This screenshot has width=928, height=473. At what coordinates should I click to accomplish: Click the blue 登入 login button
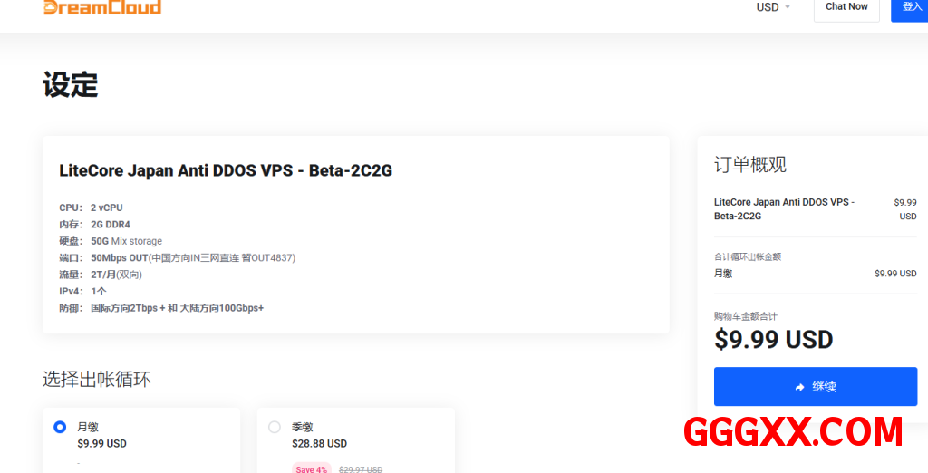tap(910, 7)
